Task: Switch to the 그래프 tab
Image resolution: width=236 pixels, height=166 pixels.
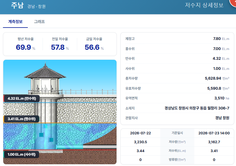Action: 39,22
